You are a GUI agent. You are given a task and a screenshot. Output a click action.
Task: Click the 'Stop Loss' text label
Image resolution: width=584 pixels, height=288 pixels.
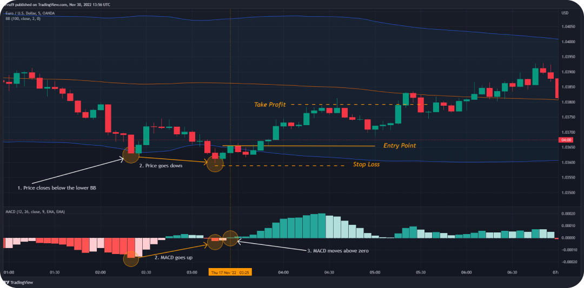pyautogui.click(x=366, y=164)
